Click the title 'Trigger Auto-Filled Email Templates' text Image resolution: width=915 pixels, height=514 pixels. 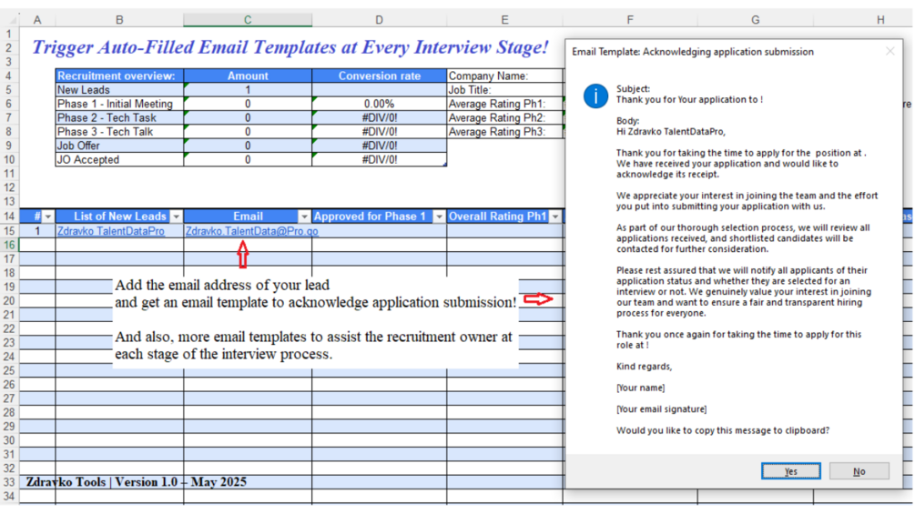click(290, 46)
